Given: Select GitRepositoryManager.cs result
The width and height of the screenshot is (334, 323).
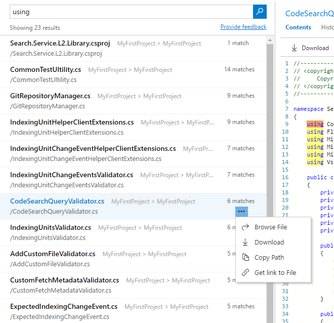Looking at the screenshot, I should pos(133,101).
